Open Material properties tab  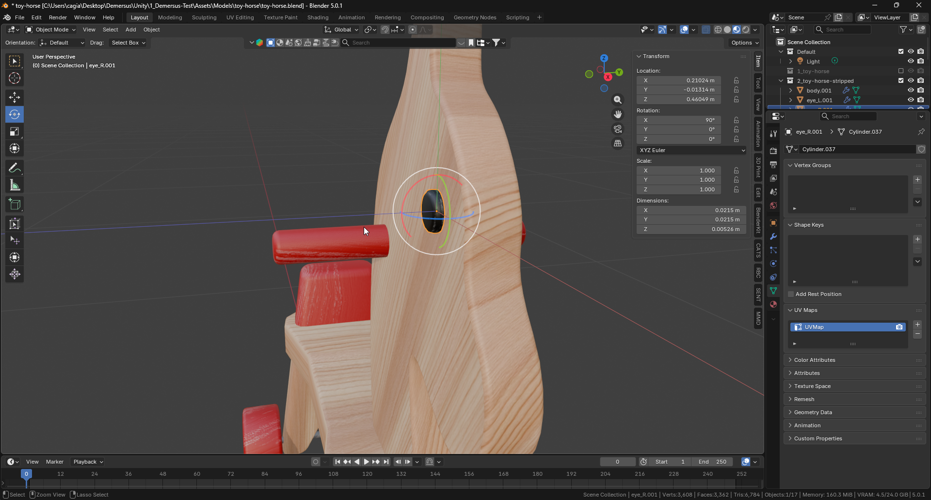(773, 304)
